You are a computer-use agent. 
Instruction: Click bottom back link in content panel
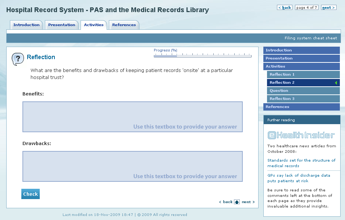tap(226, 202)
